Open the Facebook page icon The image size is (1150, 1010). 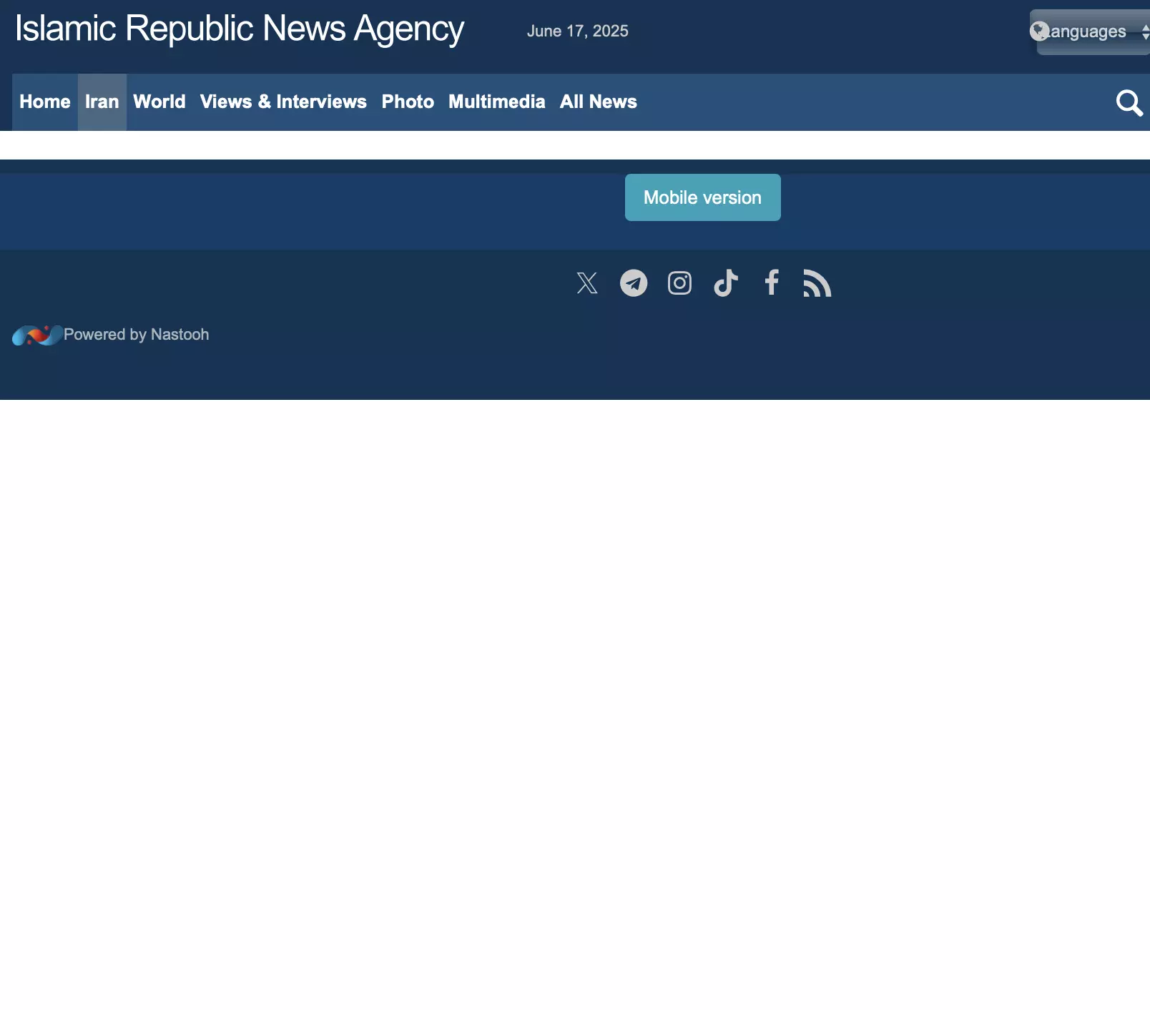pos(772,283)
